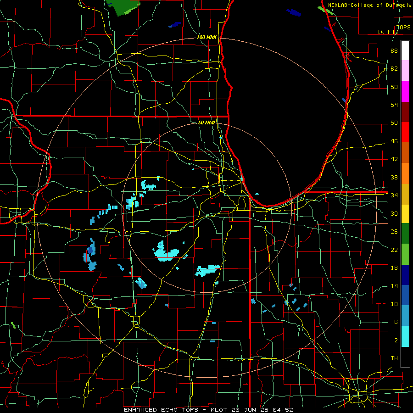
Task: Click the 50 legend value
Action: coord(394,123)
